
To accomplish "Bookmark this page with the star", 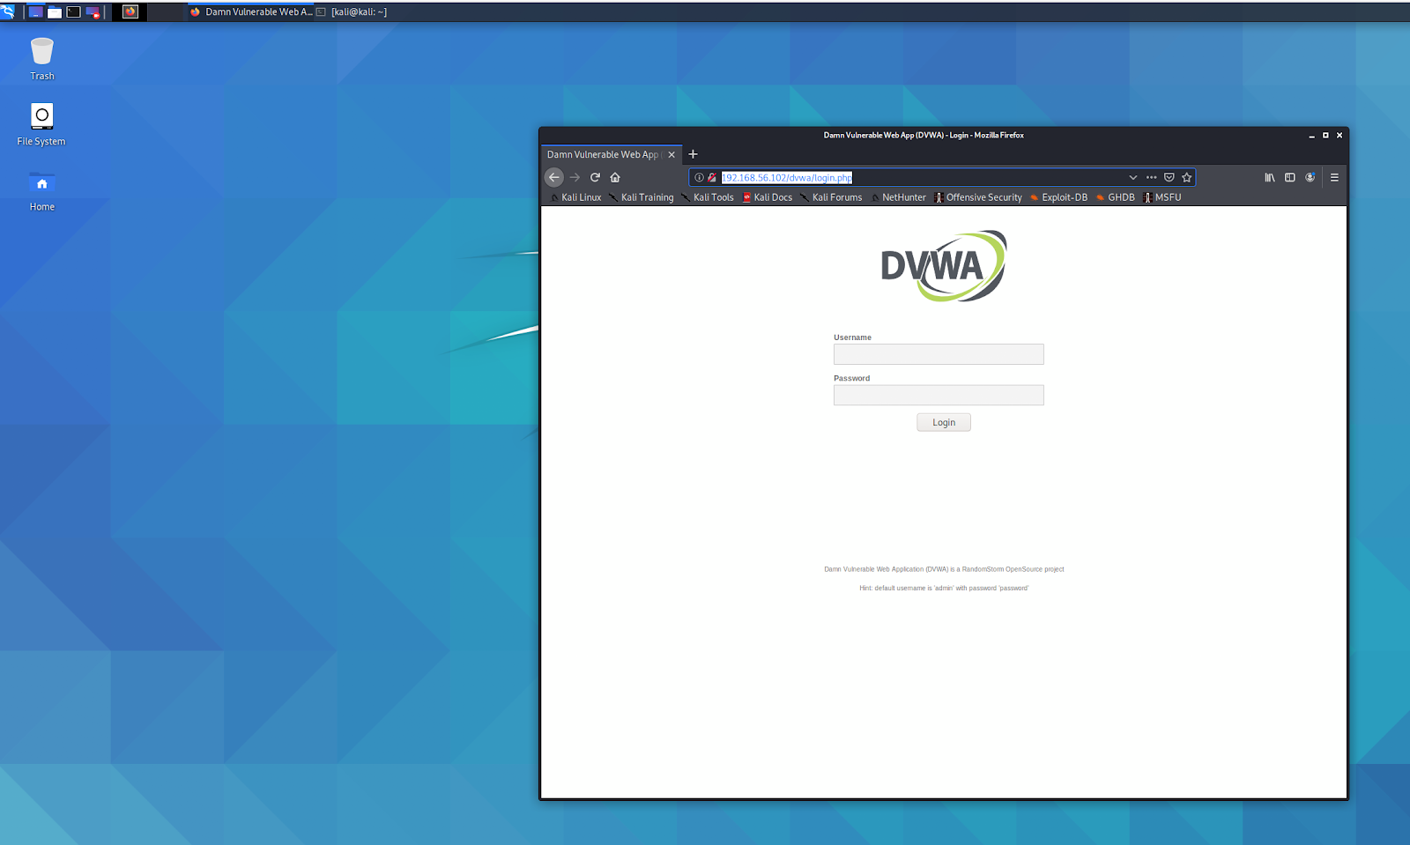I will (1187, 177).
